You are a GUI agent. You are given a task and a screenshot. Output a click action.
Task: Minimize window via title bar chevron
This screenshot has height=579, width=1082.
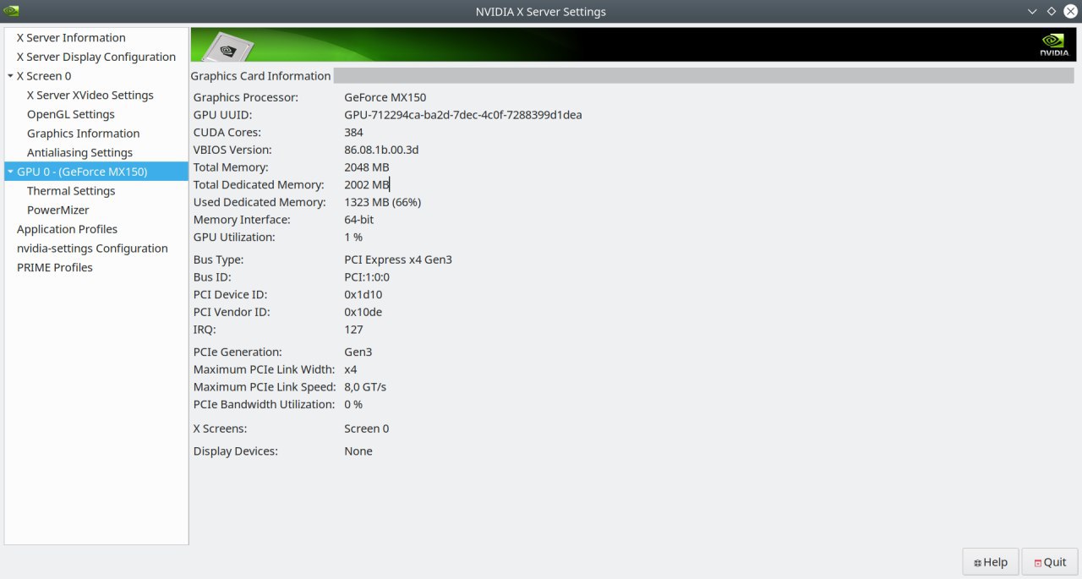[1032, 12]
